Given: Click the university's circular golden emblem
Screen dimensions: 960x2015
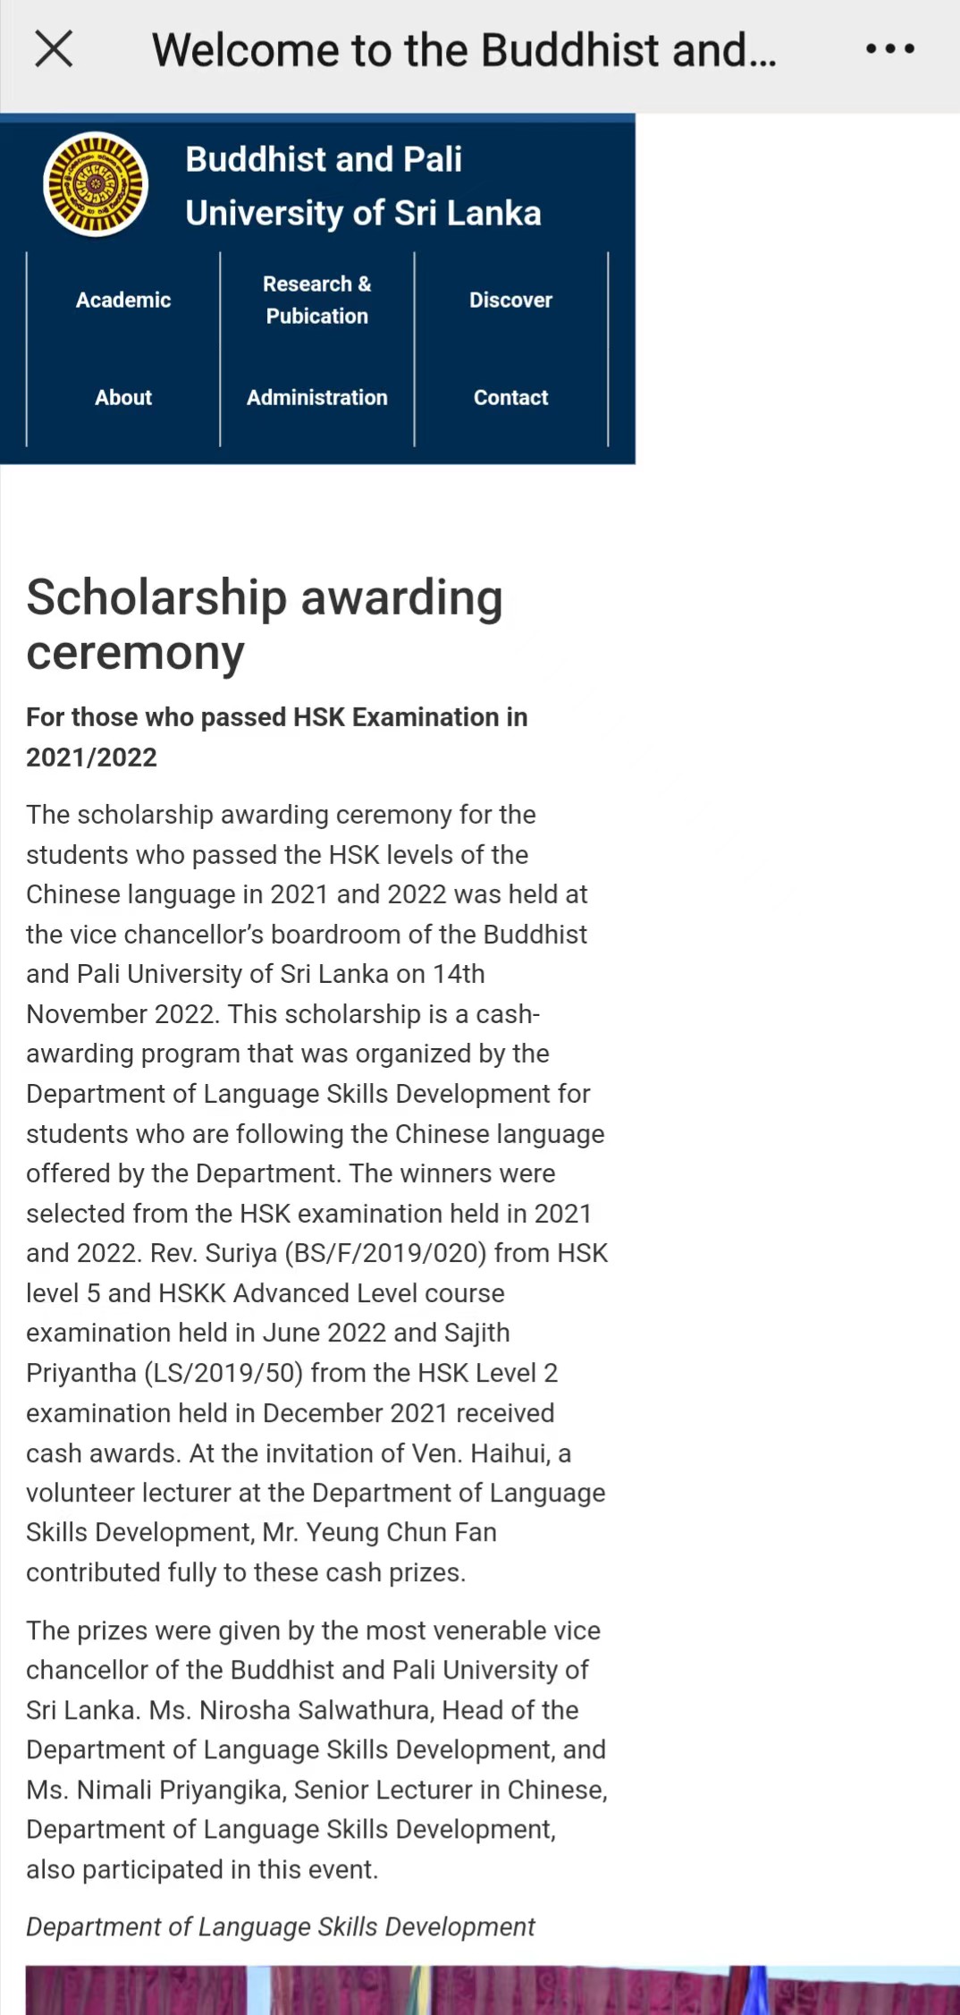Looking at the screenshot, I should (96, 185).
